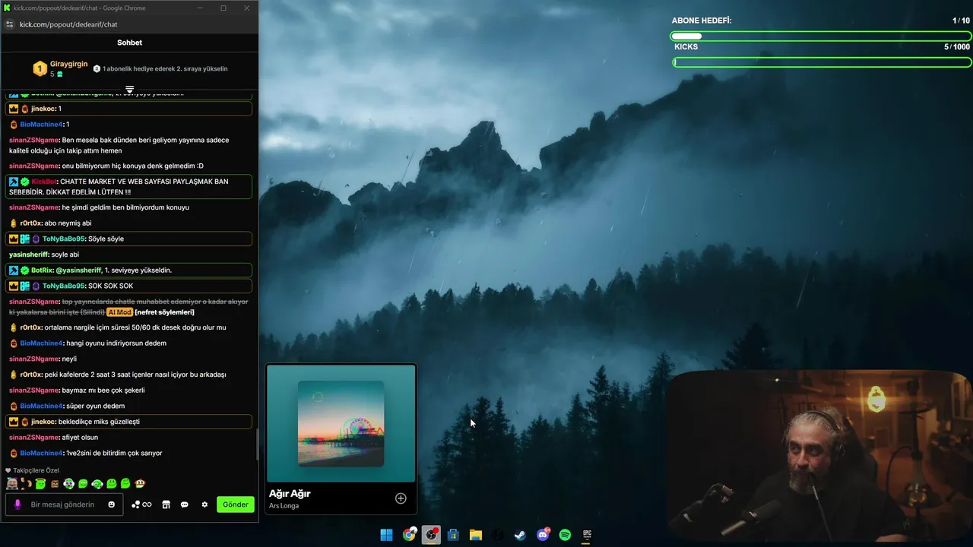Image resolution: width=973 pixels, height=547 pixels.
Task: Open File Explorer from taskbar
Action: click(476, 535)
